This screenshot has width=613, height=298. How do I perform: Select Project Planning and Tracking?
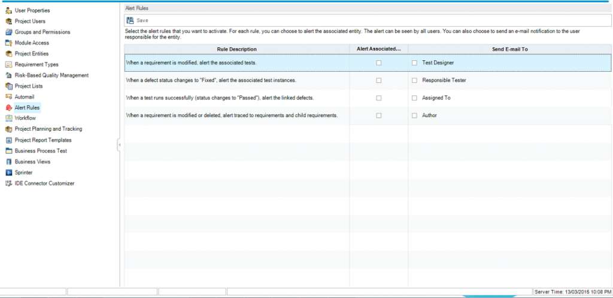click(x=48, y=129)
